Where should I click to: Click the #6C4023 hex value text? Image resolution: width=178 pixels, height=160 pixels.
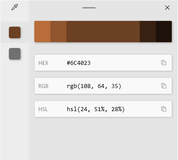[79, 63]
